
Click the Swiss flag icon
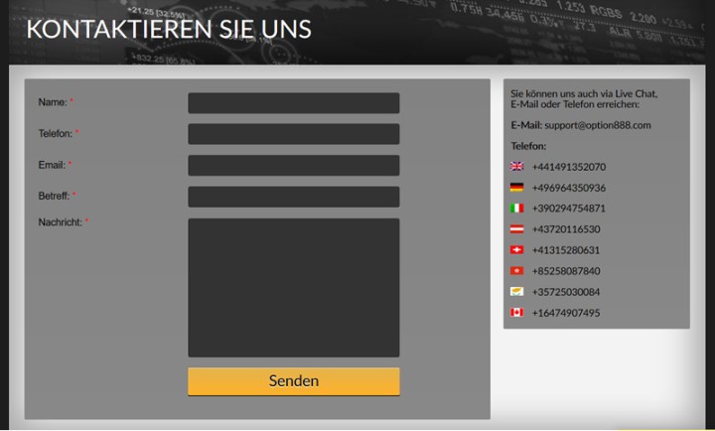coord(516,250)
